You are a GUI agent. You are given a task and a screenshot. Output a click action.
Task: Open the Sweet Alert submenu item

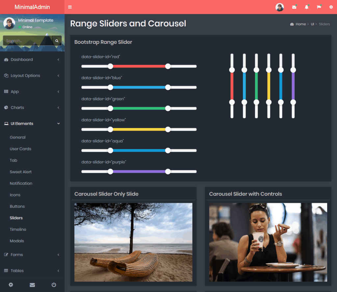click(21, 172)
